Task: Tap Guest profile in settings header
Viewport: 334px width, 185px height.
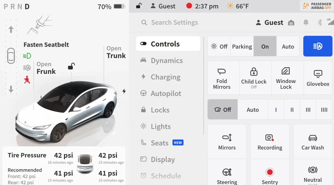Action: (270, 22)
